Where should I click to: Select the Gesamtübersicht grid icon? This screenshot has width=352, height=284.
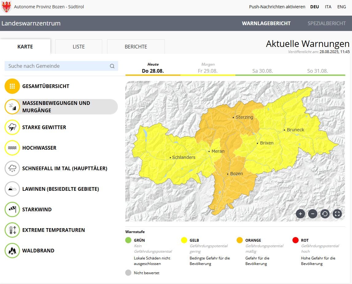click(x=12, y=86)
